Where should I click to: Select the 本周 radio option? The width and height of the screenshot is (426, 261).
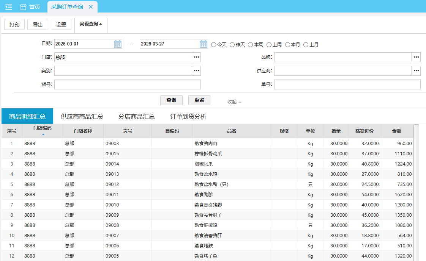click(x=251, y=45)
